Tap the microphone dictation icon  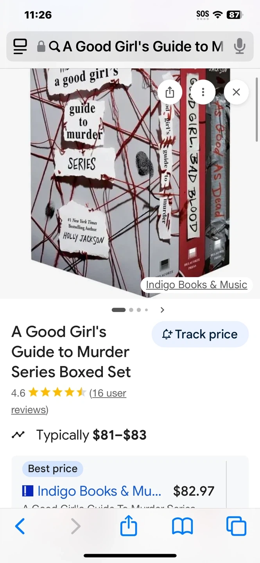(x=240, y=47)
